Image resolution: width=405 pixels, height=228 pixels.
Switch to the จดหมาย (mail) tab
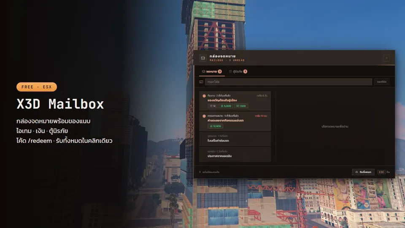[212, 72]
